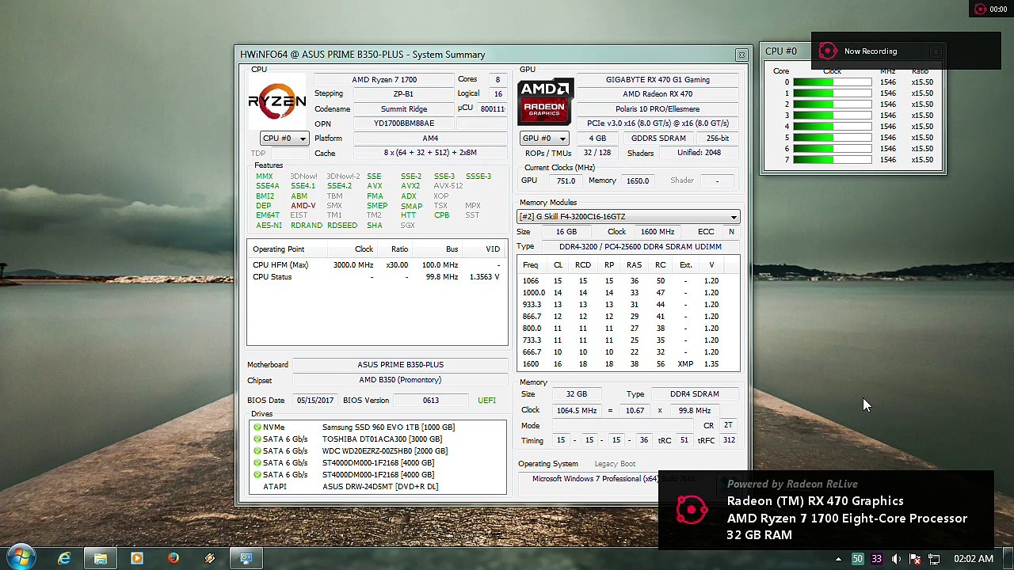Image resolution: width=1014 pixels, height=570 pixels.
Task: Click the WDC WD20EZRZ drive status checkmark
Action: tap(257, 451)
